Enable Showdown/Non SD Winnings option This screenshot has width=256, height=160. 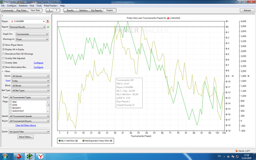(4, 53)
